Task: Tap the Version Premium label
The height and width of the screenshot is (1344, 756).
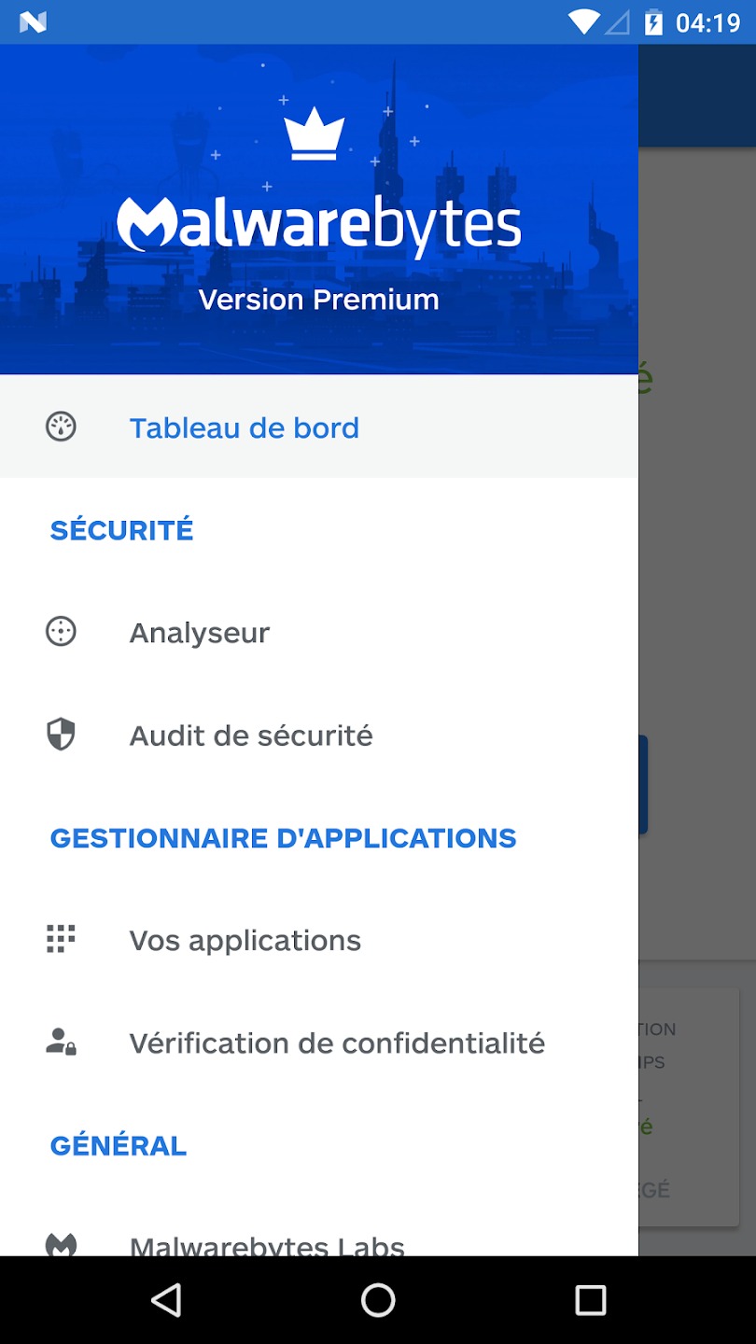Action: coord(318,300)
